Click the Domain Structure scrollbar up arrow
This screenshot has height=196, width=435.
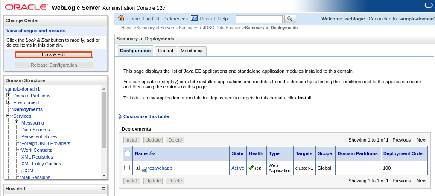(x=104, y=89)
